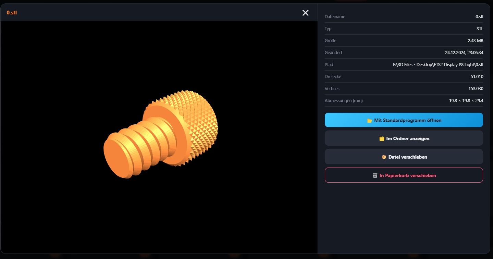Click the Dateiname value 0.stl
The width and height of the screenshot is (493, 259).
(479, 16)
